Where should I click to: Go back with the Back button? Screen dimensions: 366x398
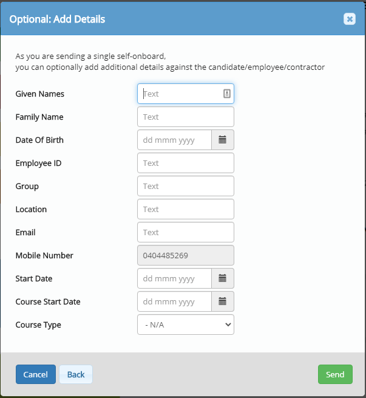click(x=76, y=374)
